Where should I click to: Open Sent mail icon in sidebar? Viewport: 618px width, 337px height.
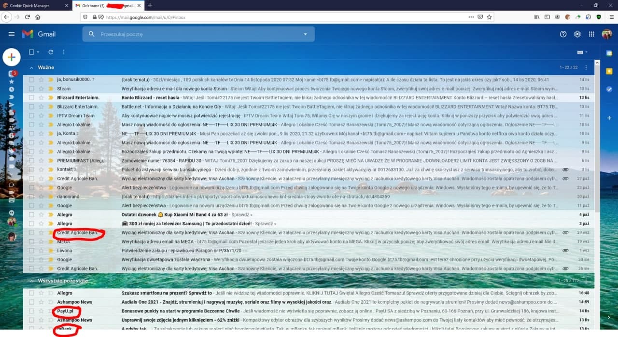click(12, 105)
